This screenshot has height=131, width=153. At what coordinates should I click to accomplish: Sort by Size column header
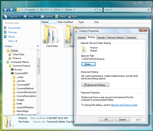point(101,22)
